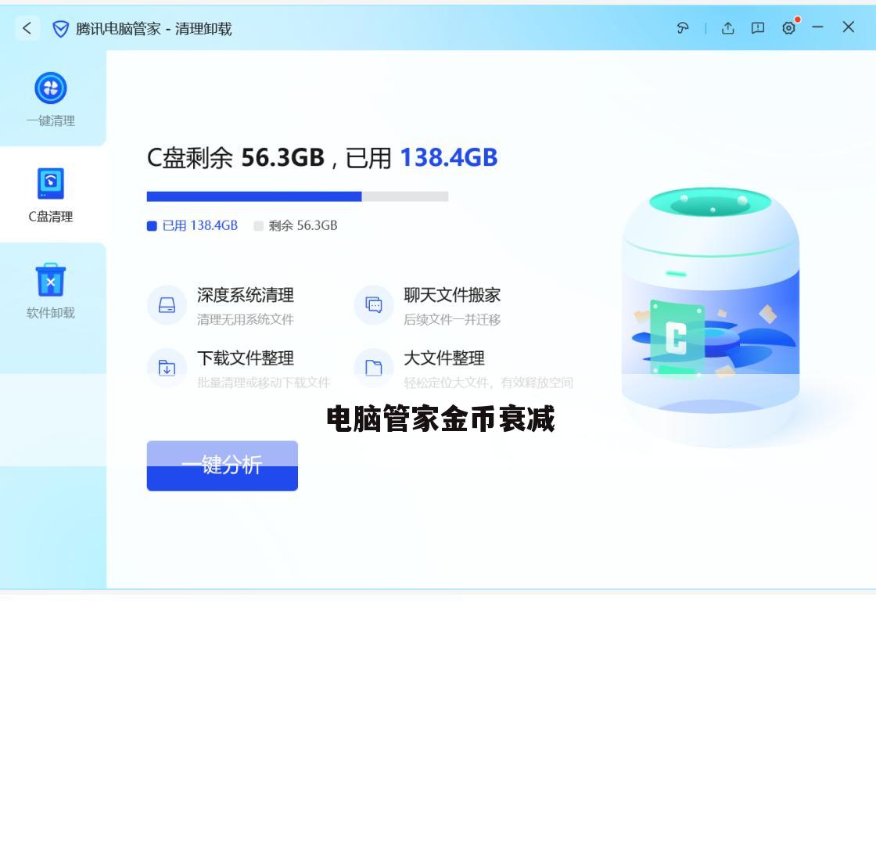Click 后续文件一并迁移 description text
Viewport: 876px width, 841px height.
point(452,320)
